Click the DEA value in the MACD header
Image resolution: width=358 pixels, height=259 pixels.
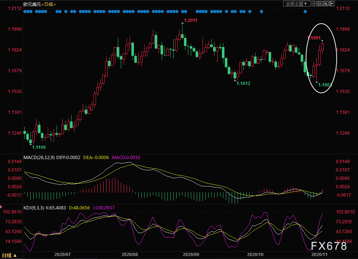pos(96,157)
